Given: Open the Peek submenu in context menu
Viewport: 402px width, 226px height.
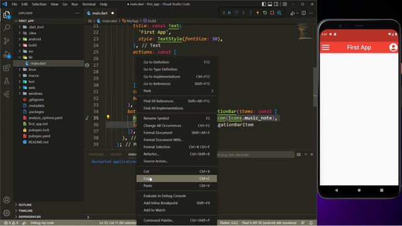Looking at the screenshot, I should click(x=177, y=91).
